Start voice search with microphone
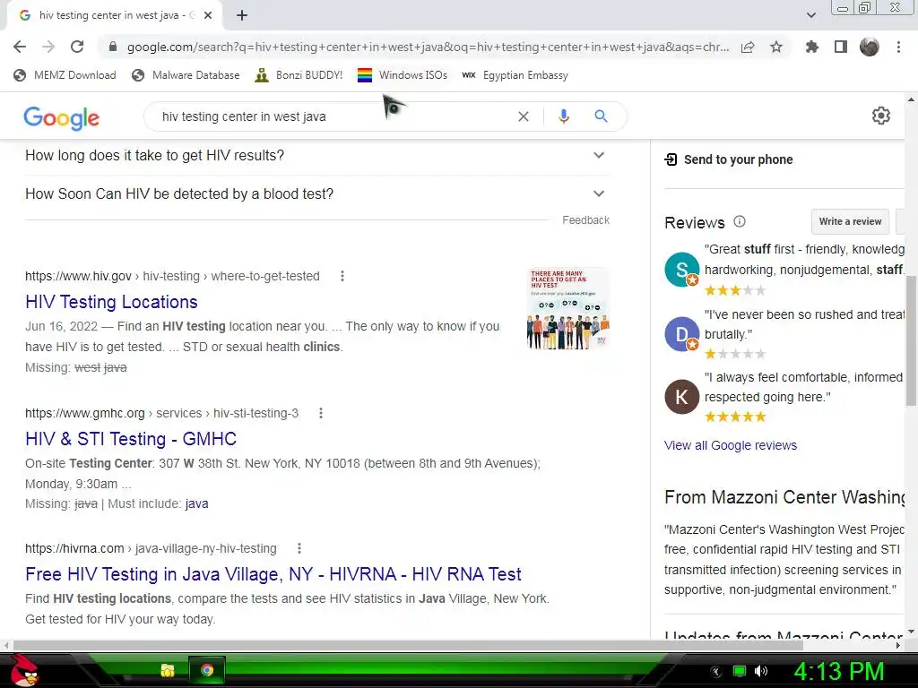Screen dimensions: 918x688 [564, 116]
